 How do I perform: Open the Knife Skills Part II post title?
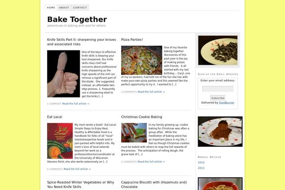tap(81, 42)
